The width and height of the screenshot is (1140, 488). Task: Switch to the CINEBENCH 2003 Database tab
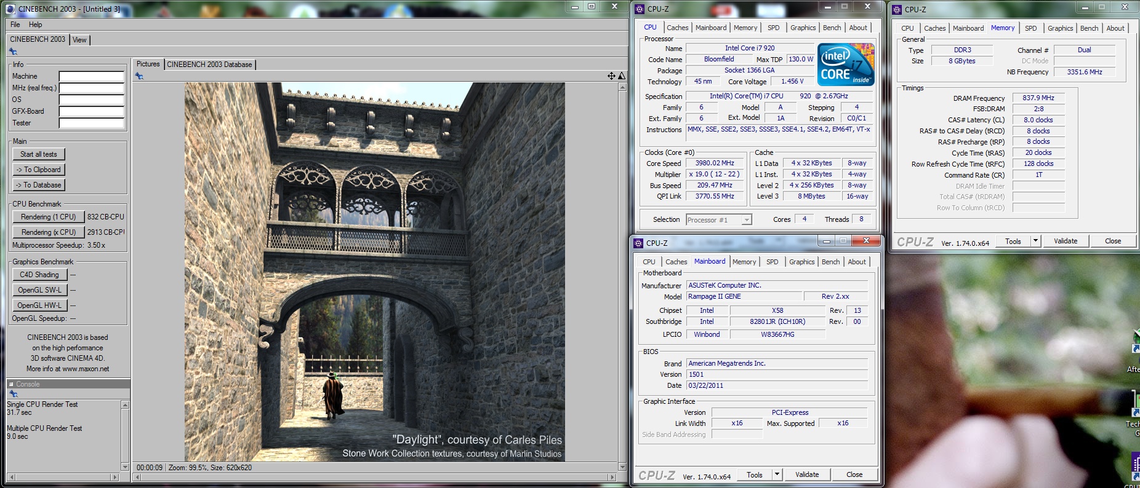pyautogui.click(x=209, y=65)
